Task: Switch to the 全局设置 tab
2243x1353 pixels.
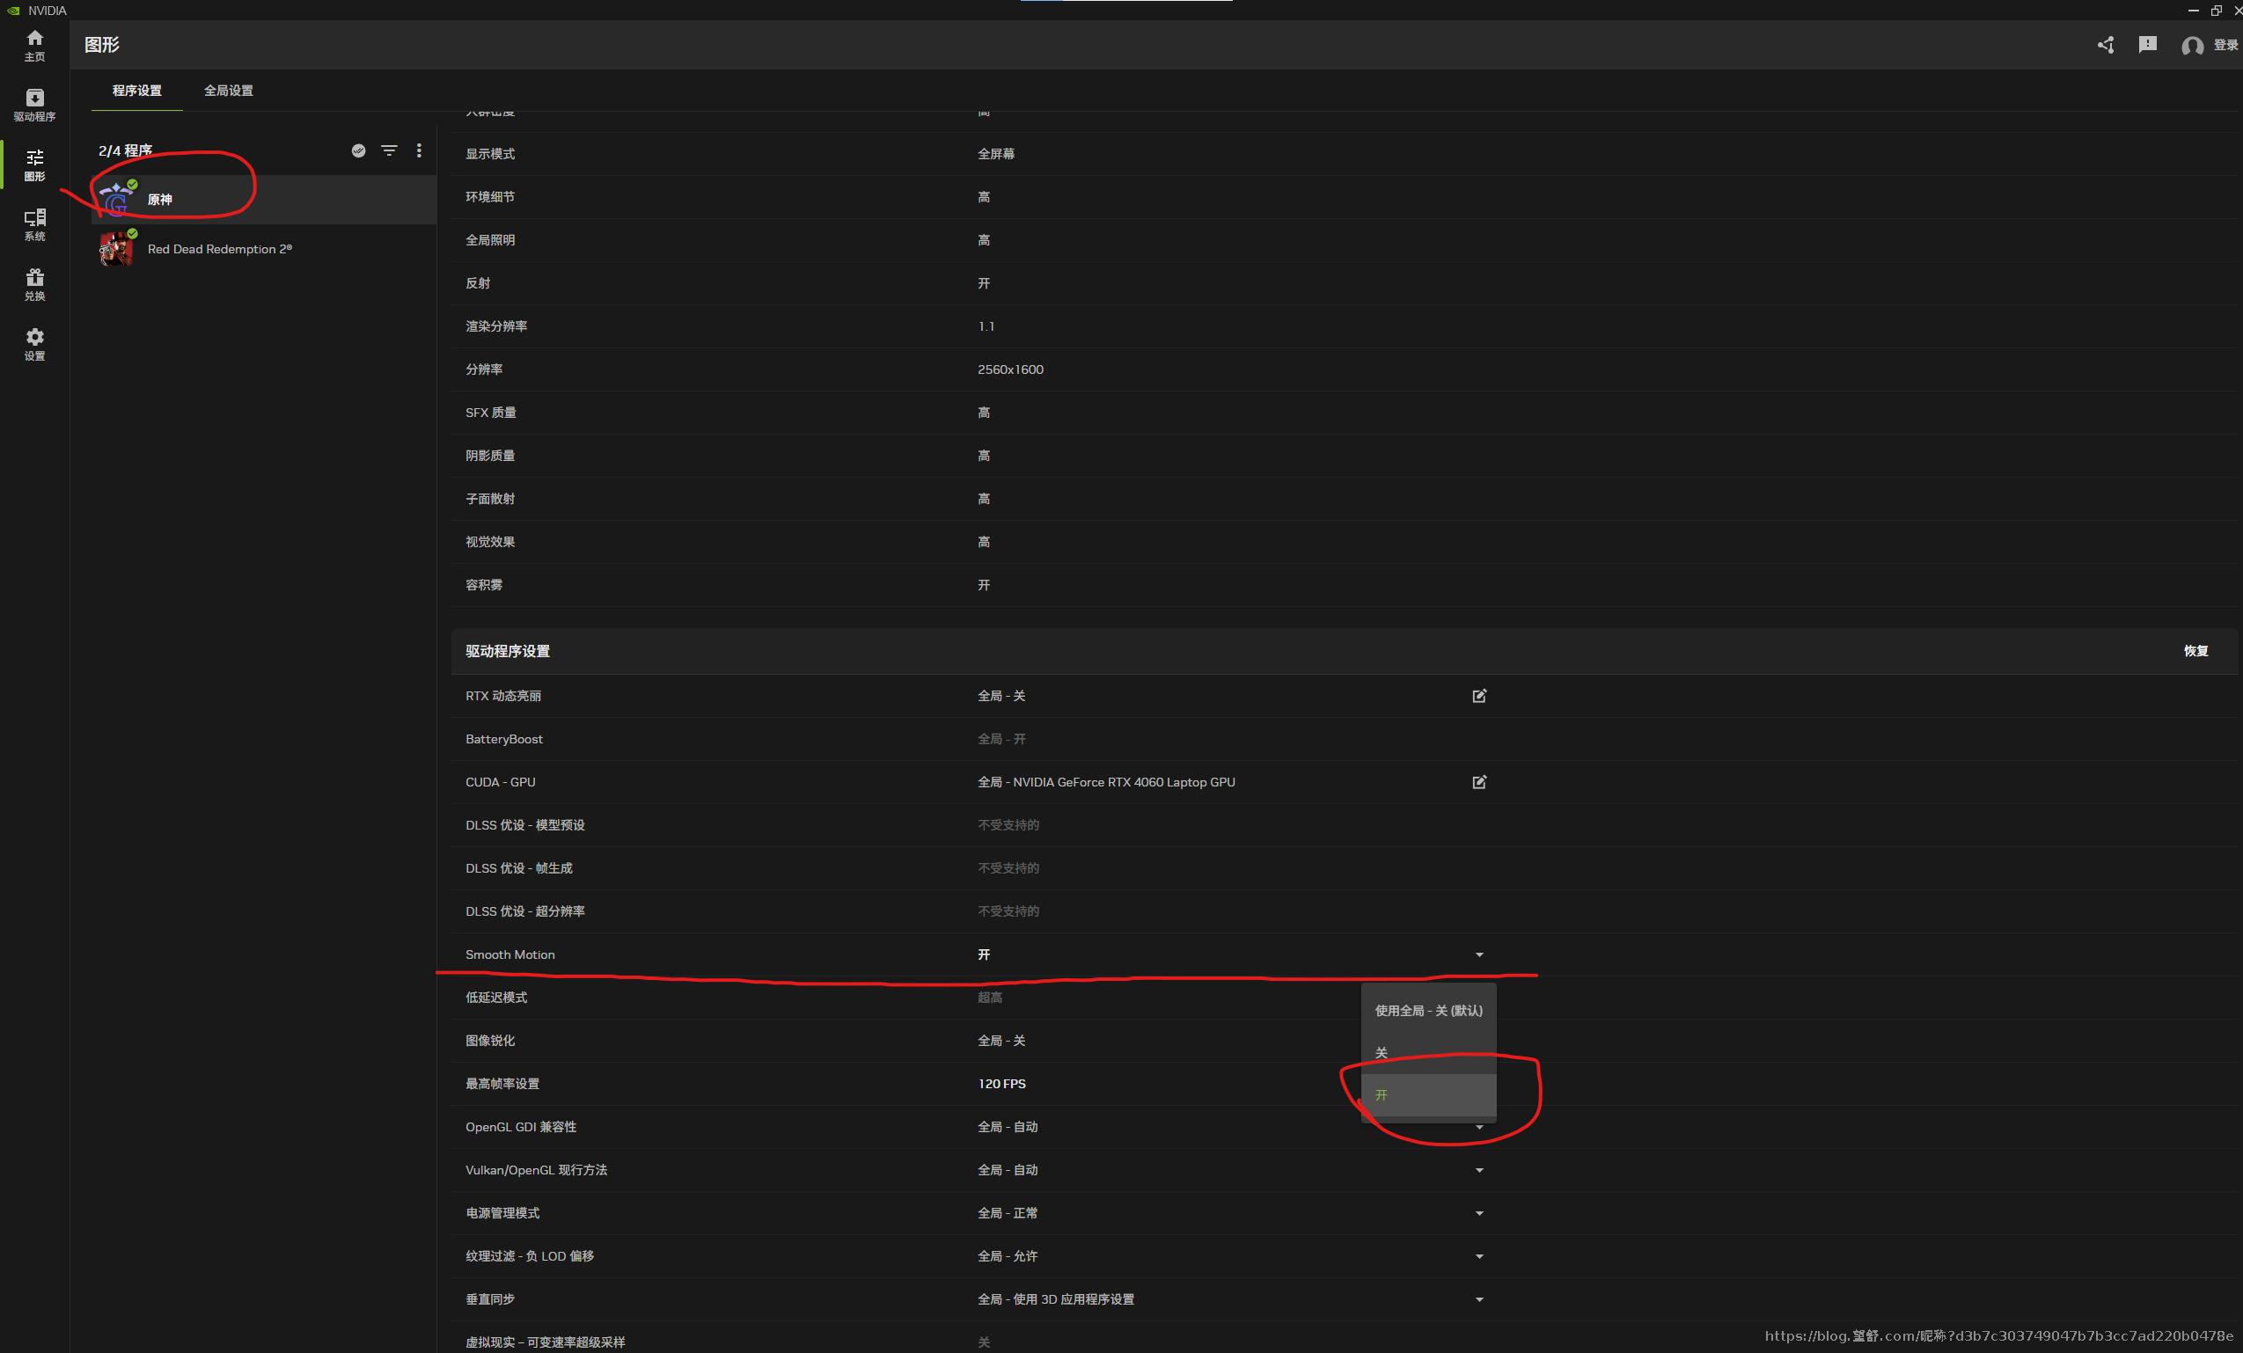Action: point(229,90)
